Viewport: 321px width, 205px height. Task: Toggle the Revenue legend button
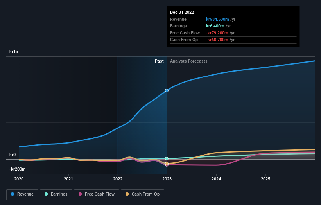pyautogui.click(x=22, y=194)
